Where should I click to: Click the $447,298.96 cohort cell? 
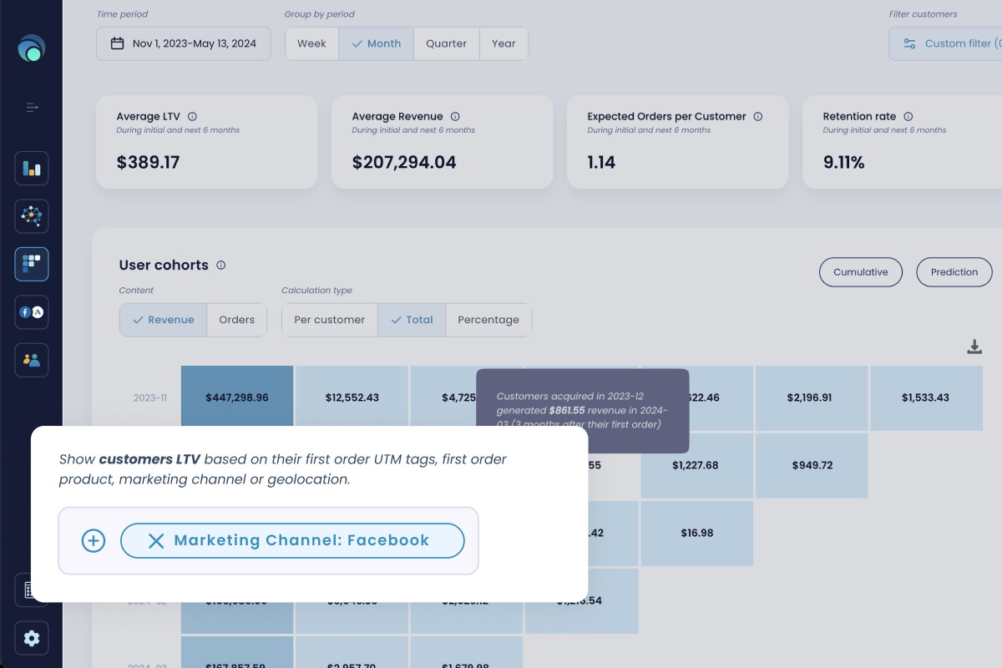237,397
